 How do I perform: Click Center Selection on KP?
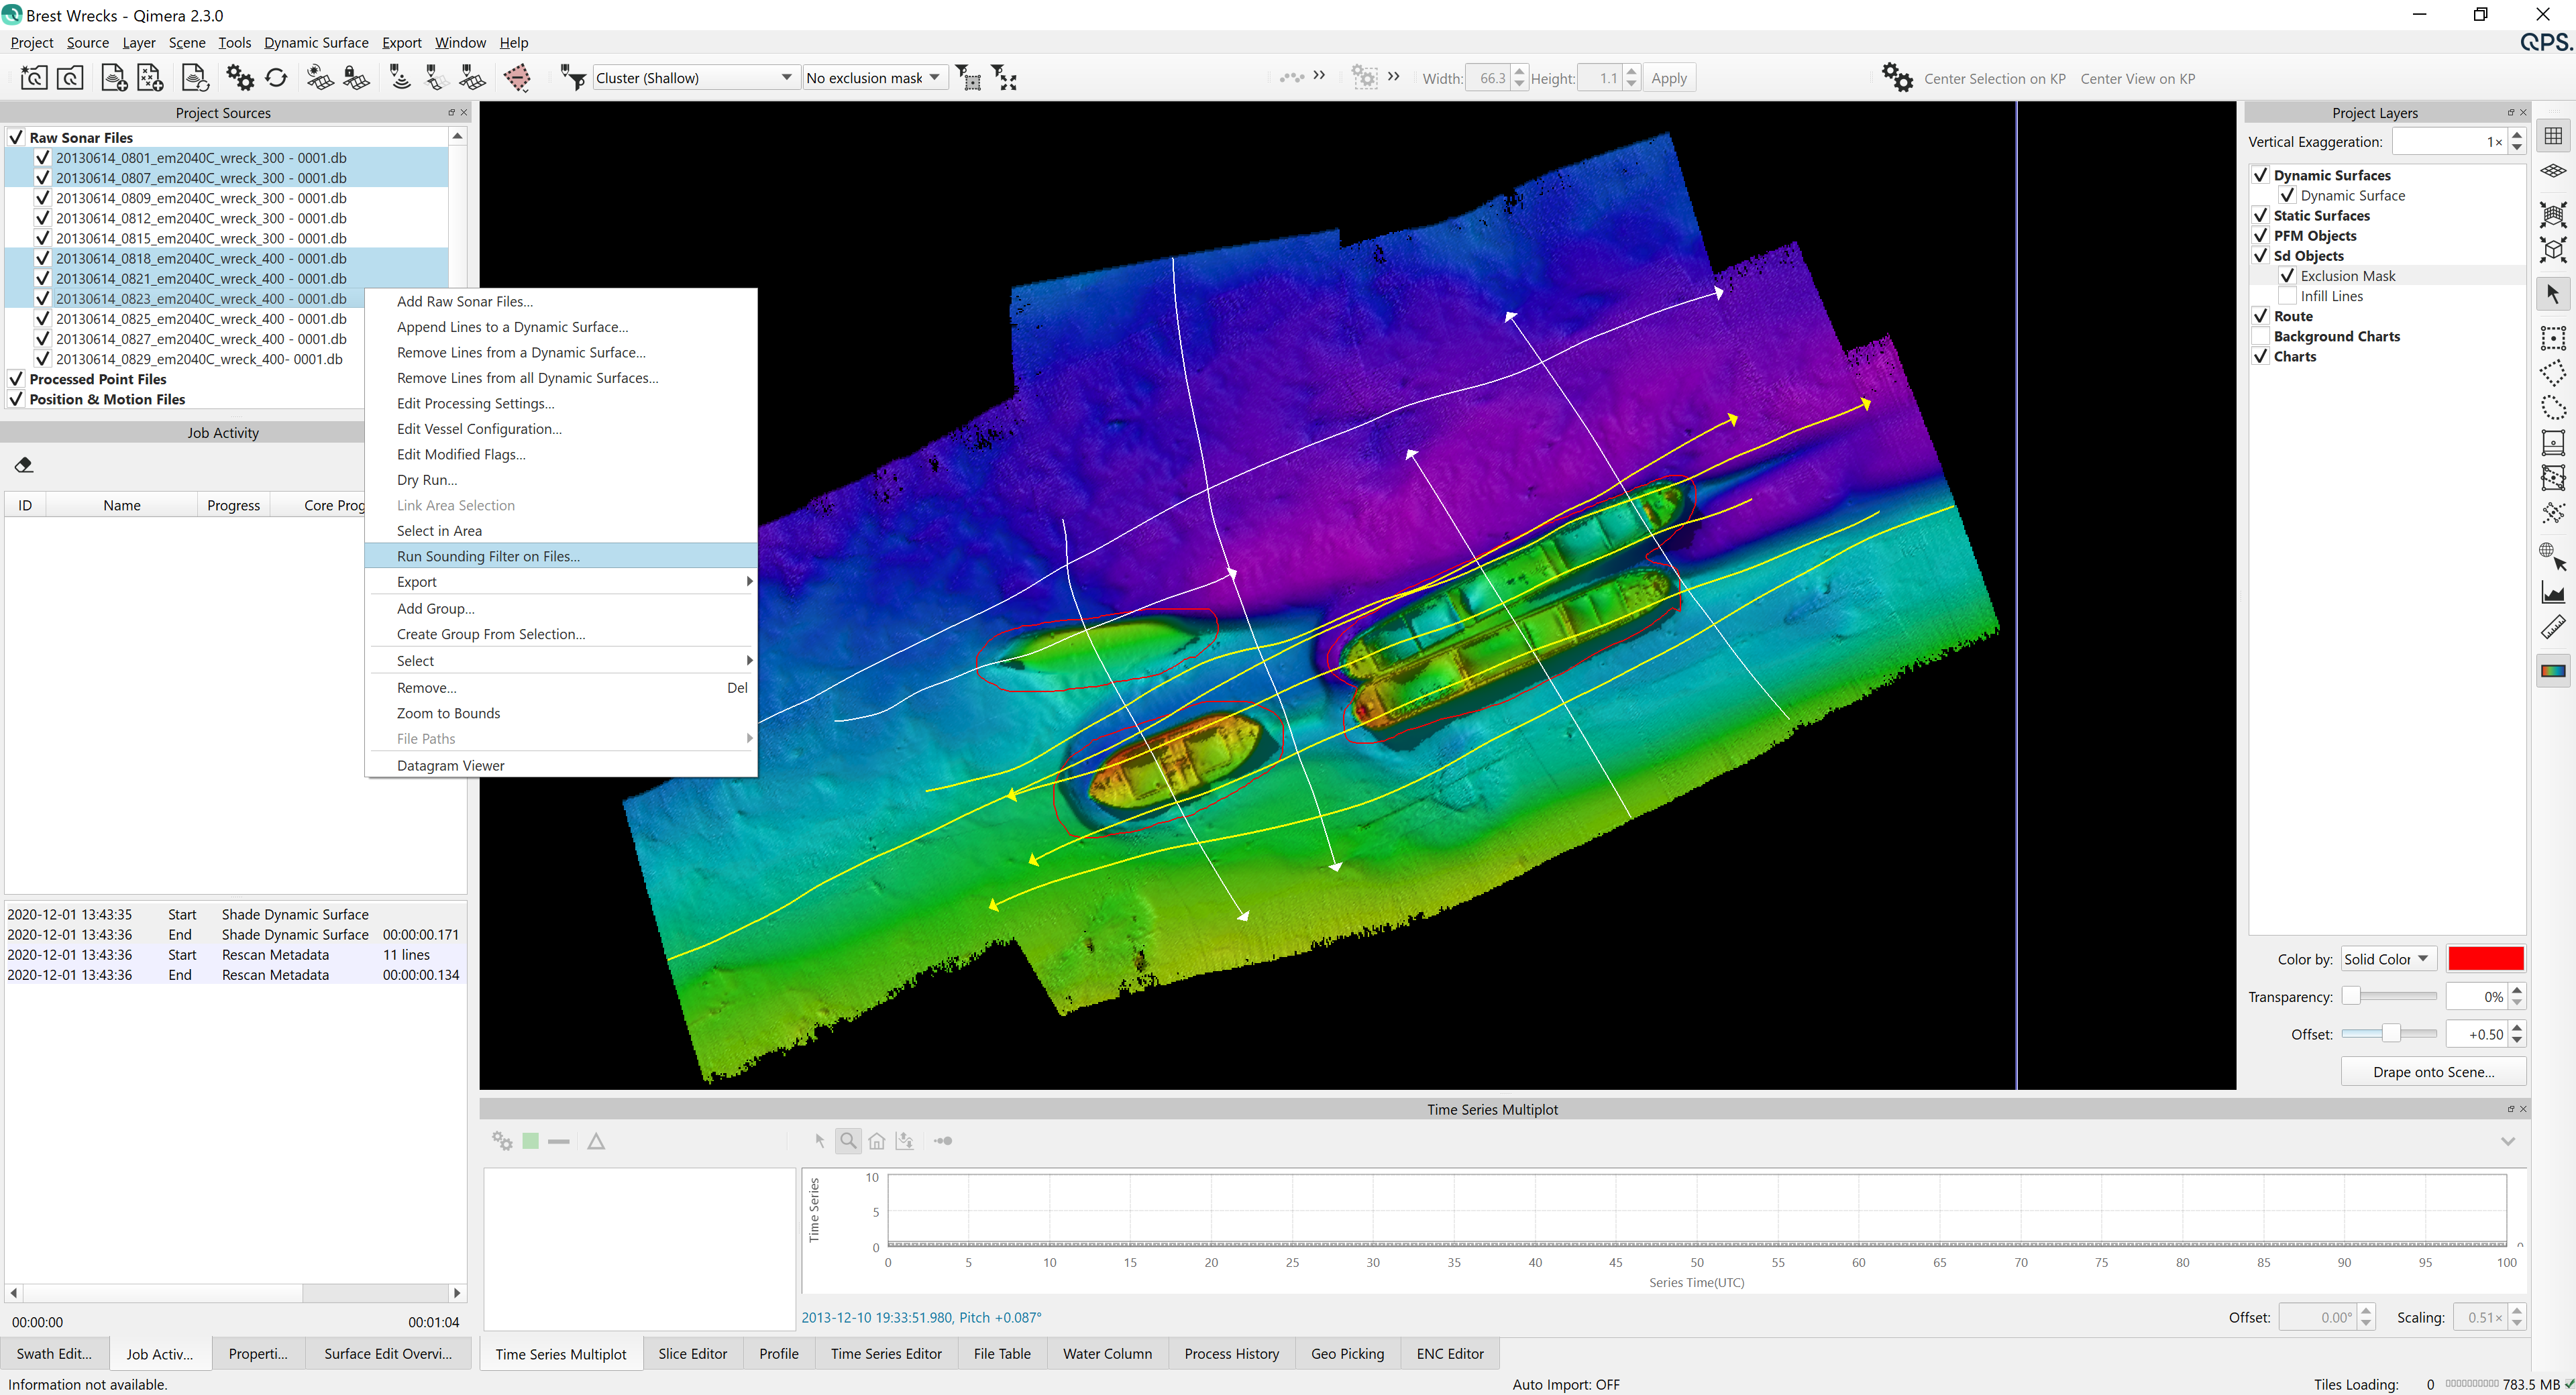pyautogui.click(x=1994, y=79)
